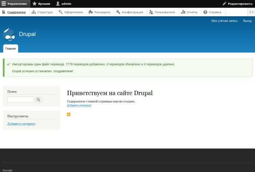
Task: Click the Выход link
Action: tap(247, 21)
